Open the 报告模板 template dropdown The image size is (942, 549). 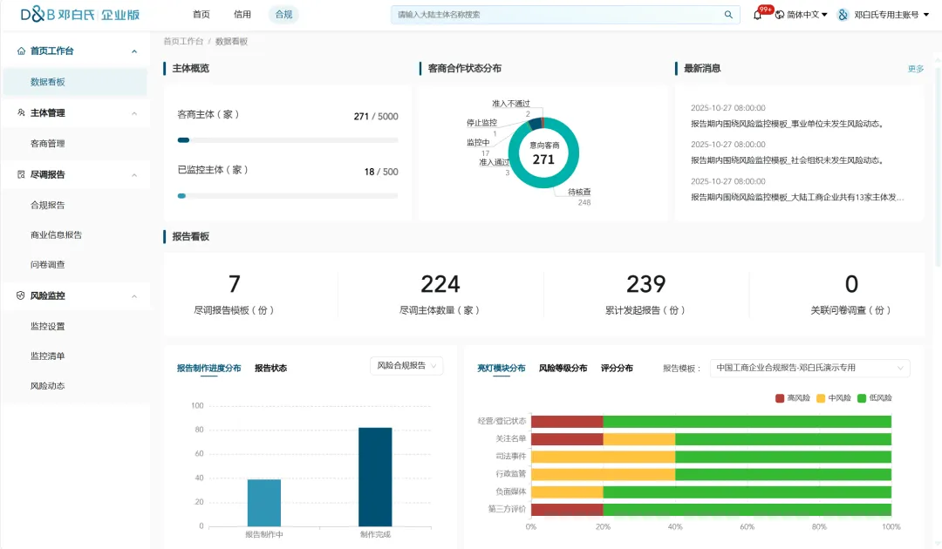(x=809, y=367)
